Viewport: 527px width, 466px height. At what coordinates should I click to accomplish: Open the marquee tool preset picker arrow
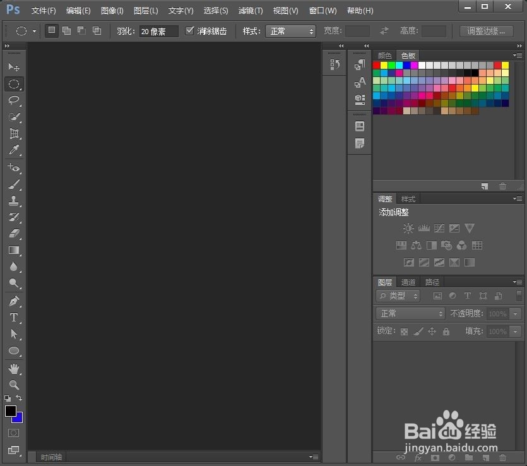tap(34, 32)
